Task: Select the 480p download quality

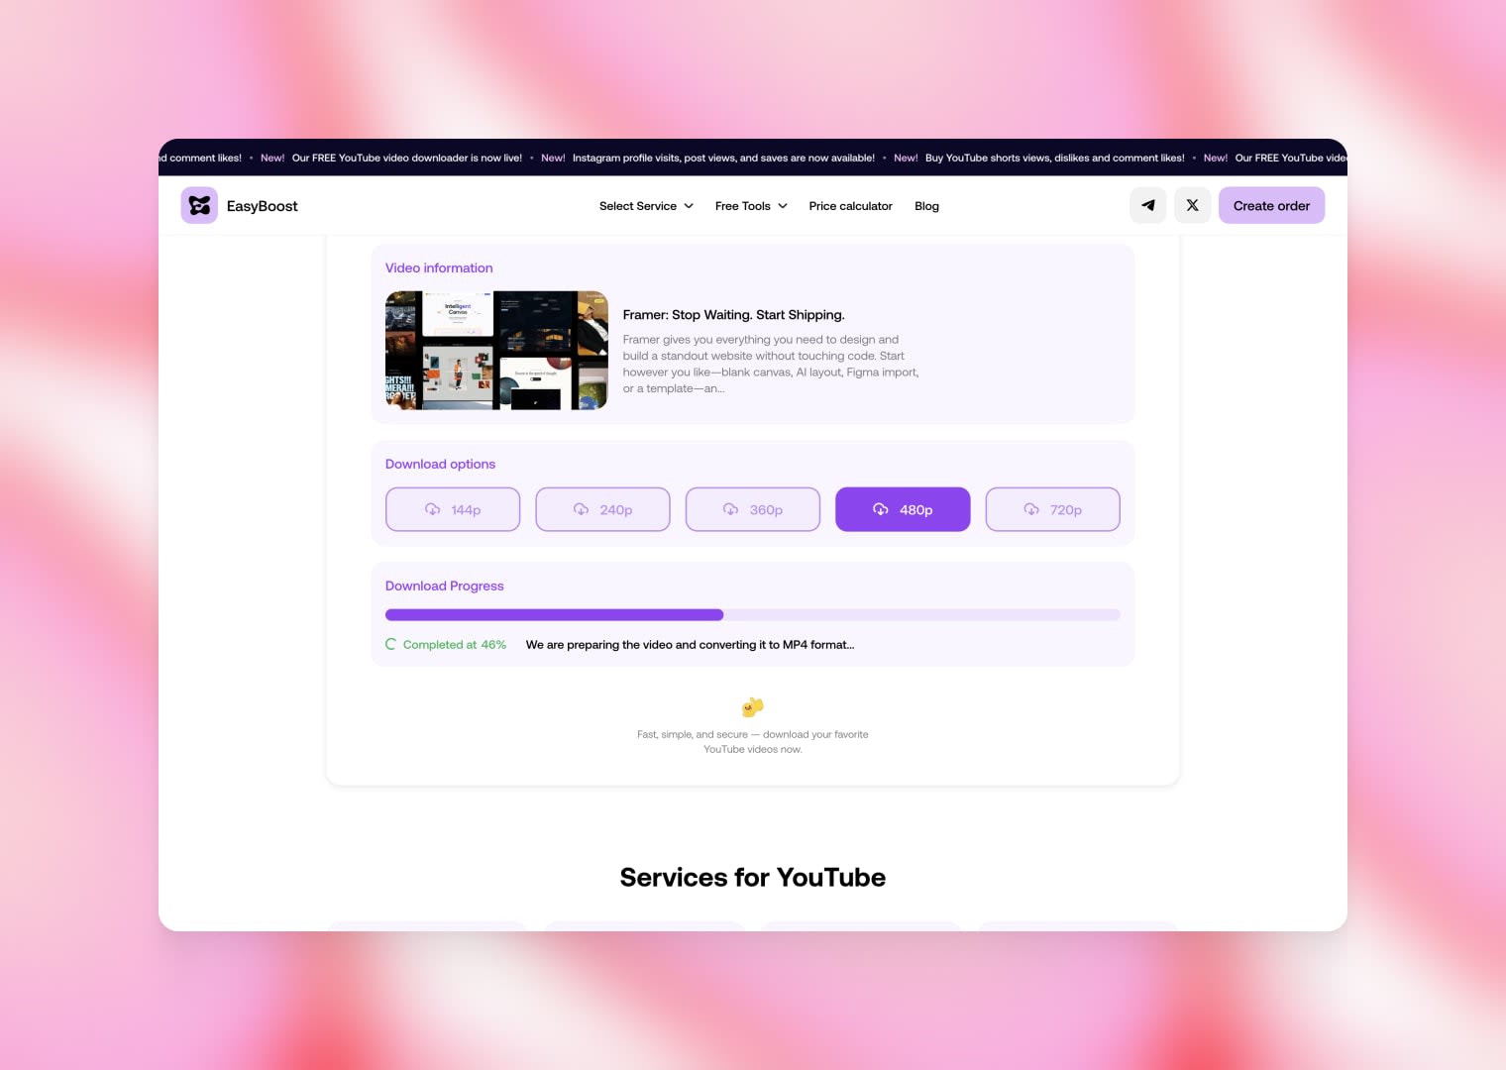Action: click(x=903, y=509)
